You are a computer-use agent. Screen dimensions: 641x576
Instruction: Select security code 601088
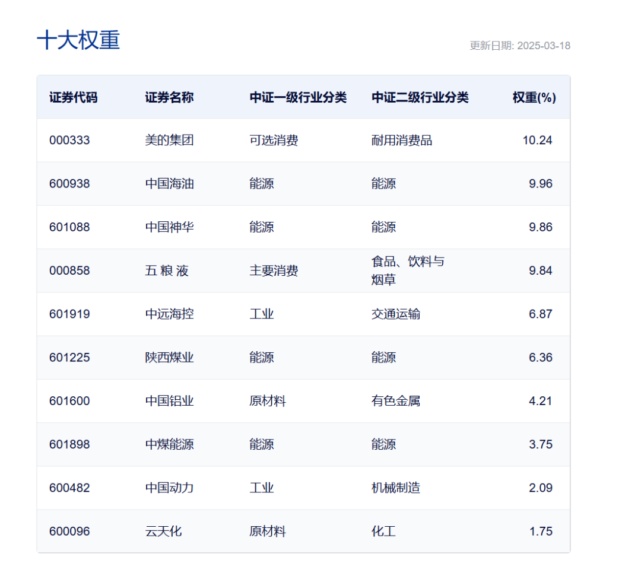pyautogui.click(x=69, y=227)
